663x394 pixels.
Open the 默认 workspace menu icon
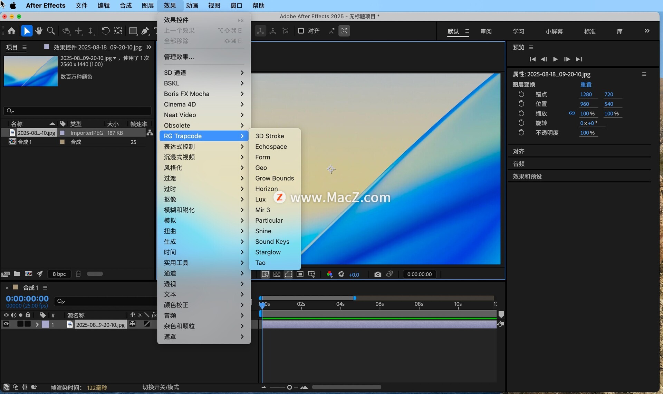point(467,31)
